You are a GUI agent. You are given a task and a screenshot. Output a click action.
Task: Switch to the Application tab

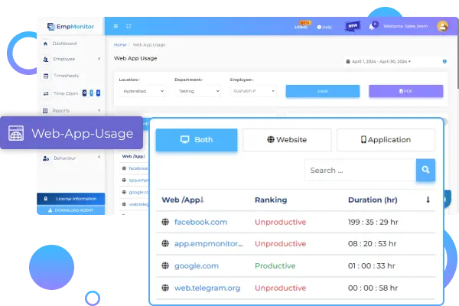(x=386, y=140)
